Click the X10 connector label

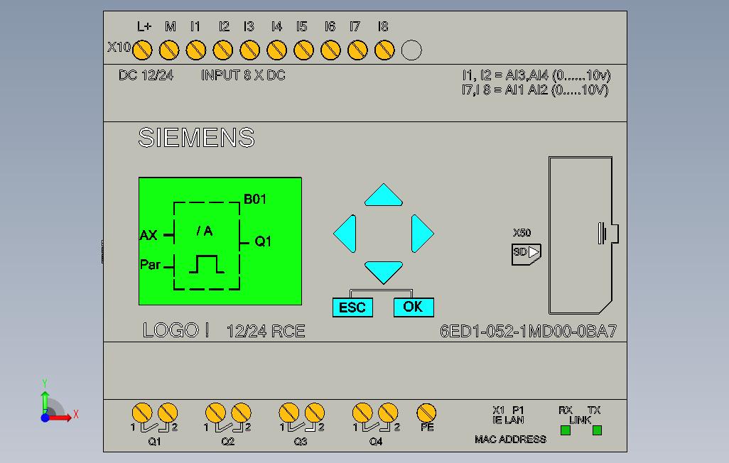click(x=119, y=47)
